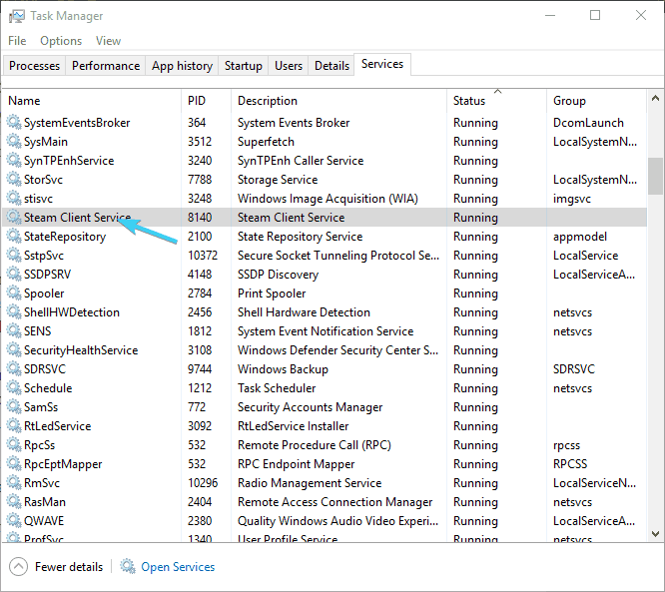Open the Services console via Open Services link
665x592 pixels.
[178, 567]
